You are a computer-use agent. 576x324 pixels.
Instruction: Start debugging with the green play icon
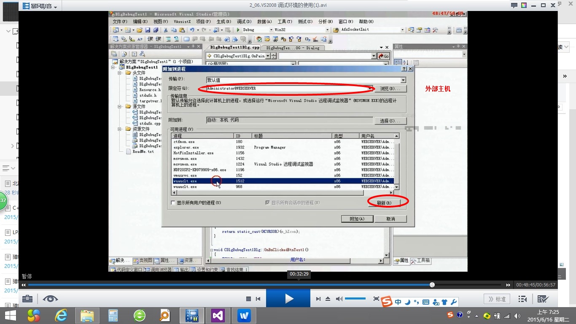[x=238, y=30]
